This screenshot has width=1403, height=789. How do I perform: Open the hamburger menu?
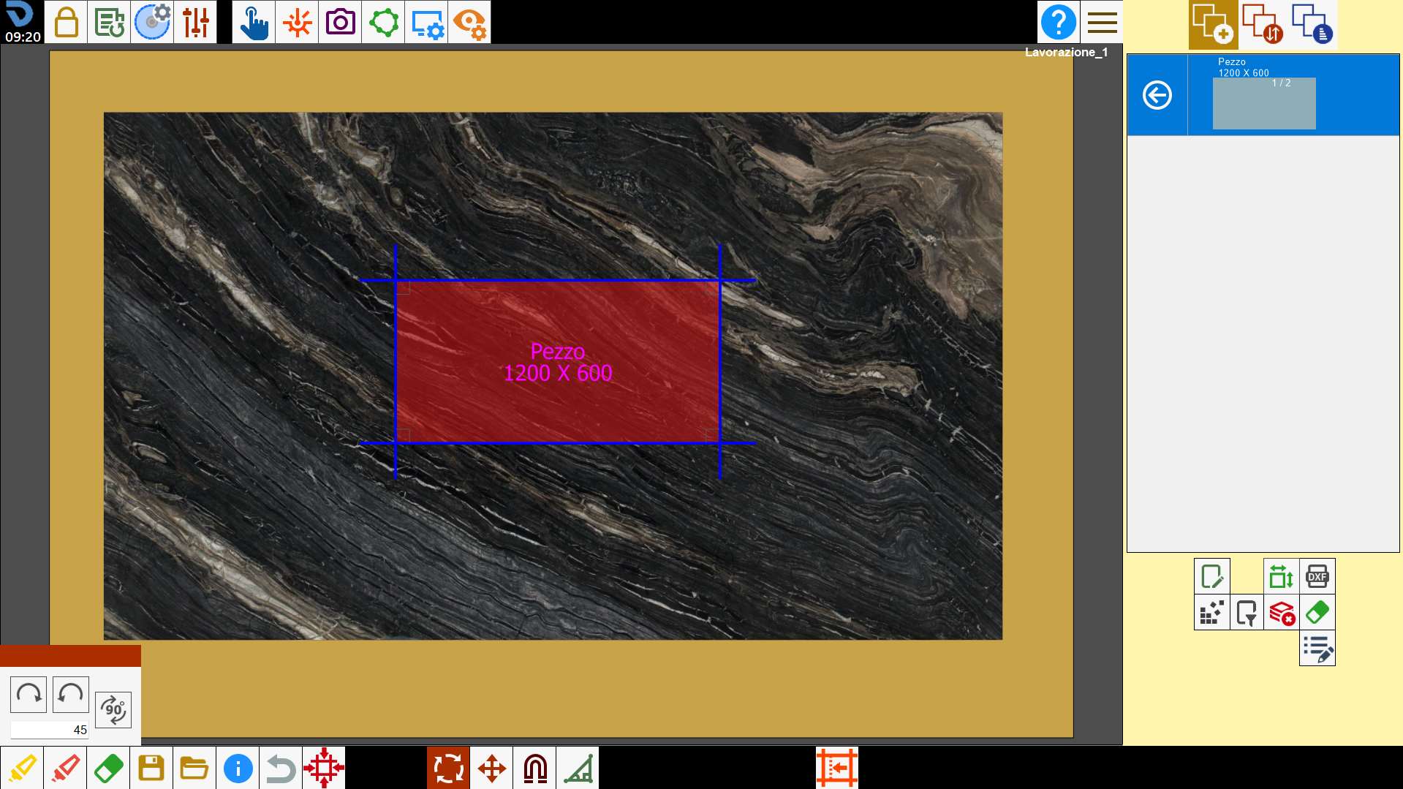(x=1102, y=22)
